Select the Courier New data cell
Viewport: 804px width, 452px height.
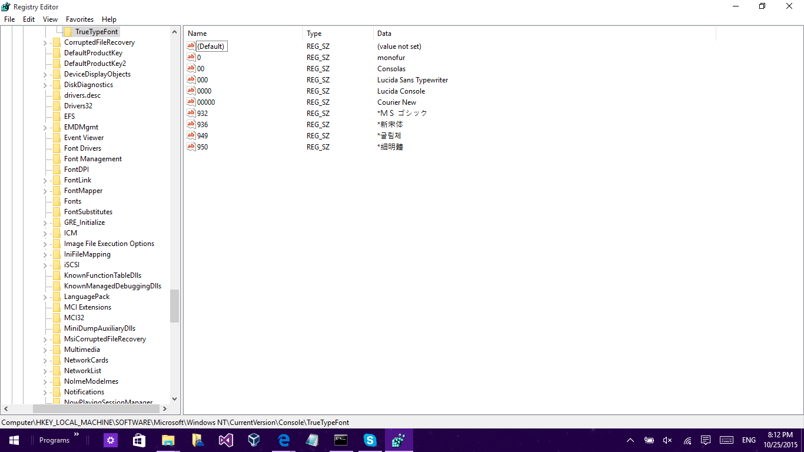(x=397, y=102)
